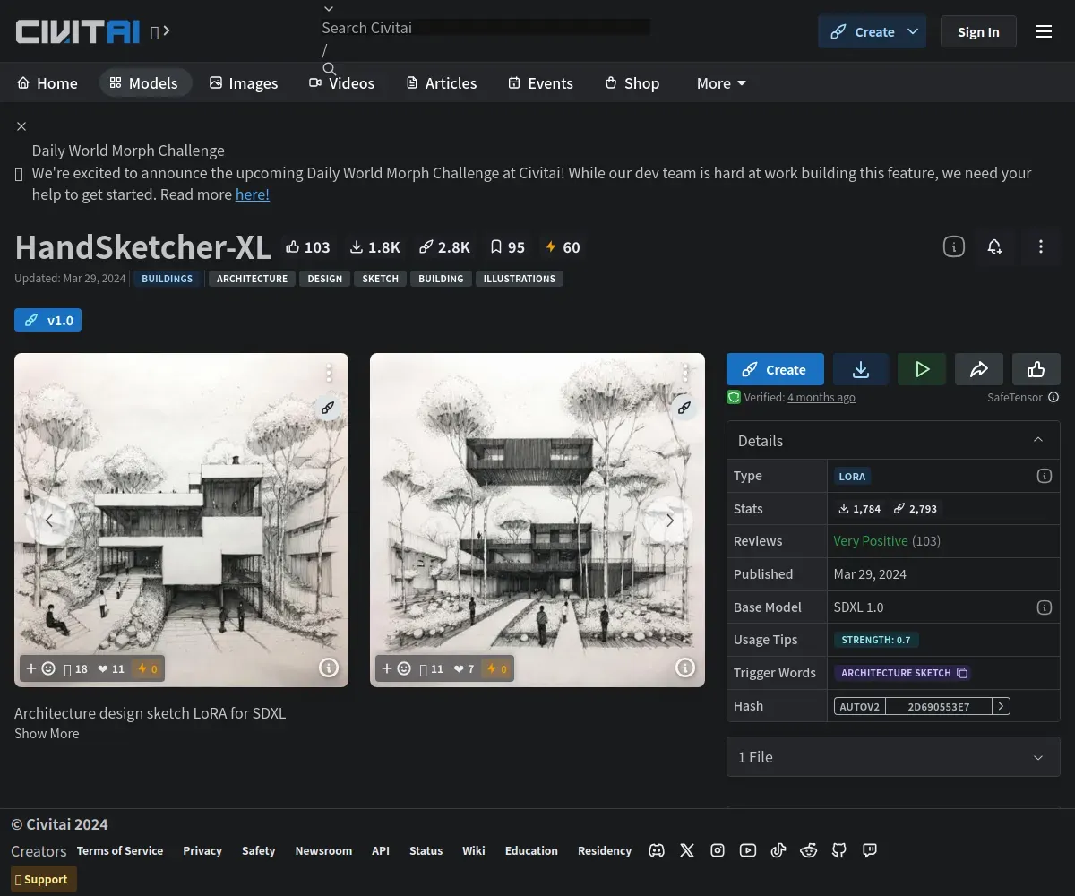
Task: Click the SafeTensor info icon
Action: point(1053,397)
